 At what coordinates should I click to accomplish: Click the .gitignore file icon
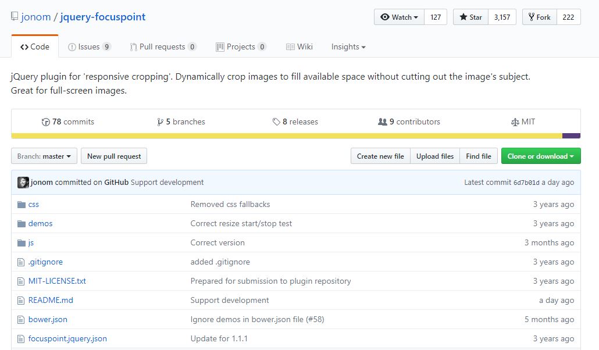20,262
